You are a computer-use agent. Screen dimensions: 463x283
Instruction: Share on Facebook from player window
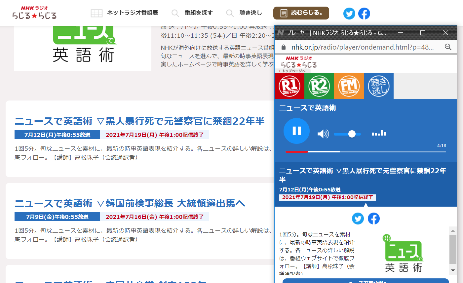pos(374,219)
